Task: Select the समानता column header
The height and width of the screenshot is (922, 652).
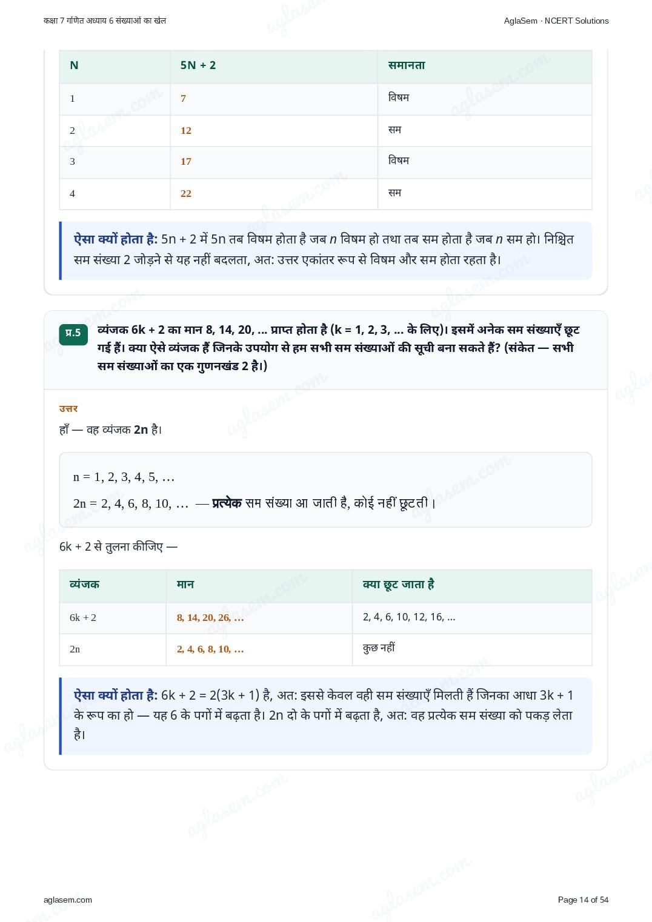Action: 407,65
